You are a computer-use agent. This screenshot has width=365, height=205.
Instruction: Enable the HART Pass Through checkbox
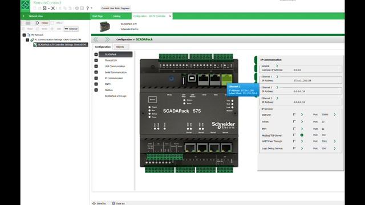coord(294,141)
